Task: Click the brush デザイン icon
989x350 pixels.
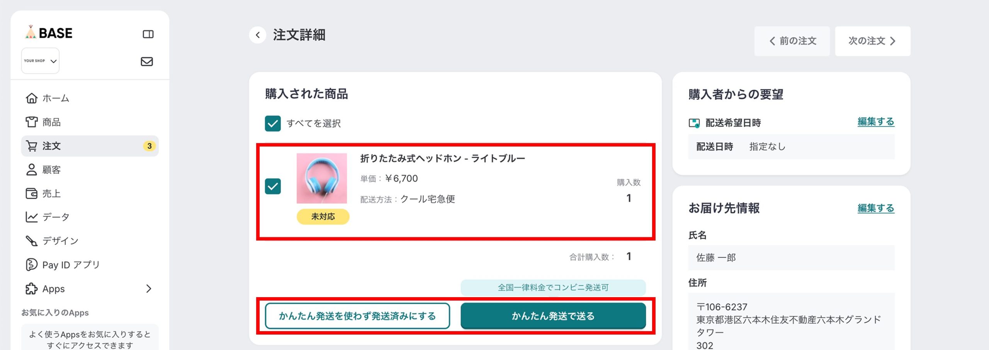Action: click(32, 241)
